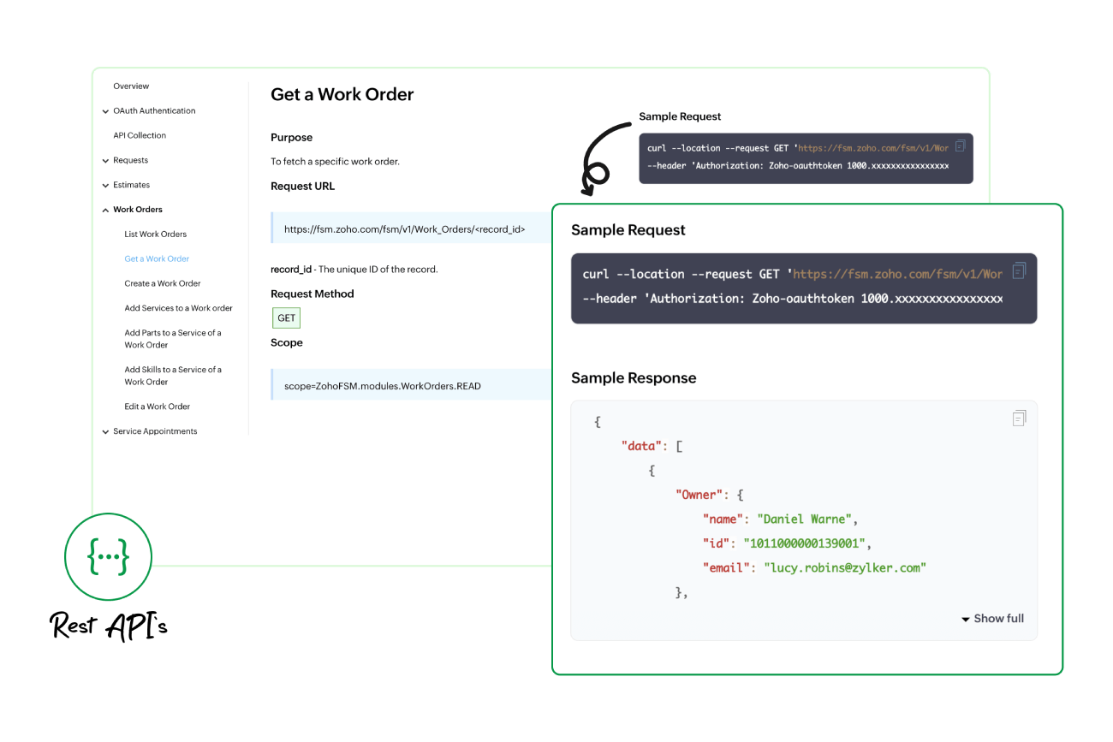Click the "email": "lucy.robins@zylker.com" JSON line
The image size is (1113, 742).
pyautogui.click(x=814, y=567)
